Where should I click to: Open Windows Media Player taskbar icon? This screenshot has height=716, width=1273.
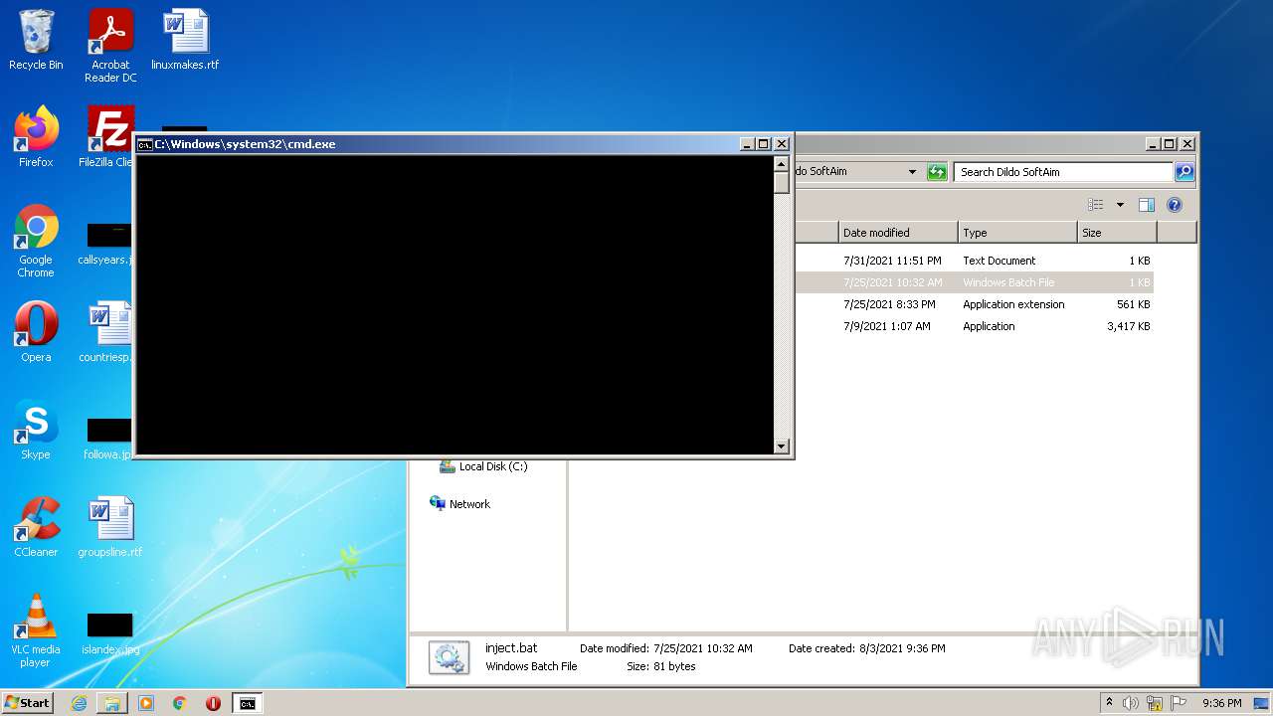click(x=146, y=703)
